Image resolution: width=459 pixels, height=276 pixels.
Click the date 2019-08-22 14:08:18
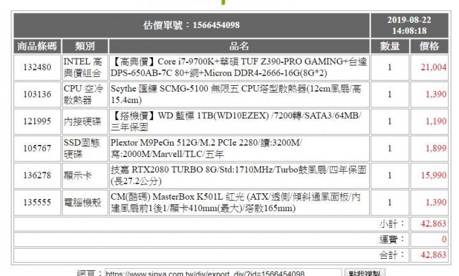point(409,25)
